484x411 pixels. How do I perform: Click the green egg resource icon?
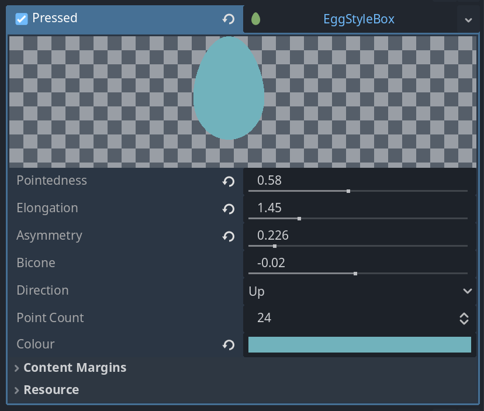(255, 19)
